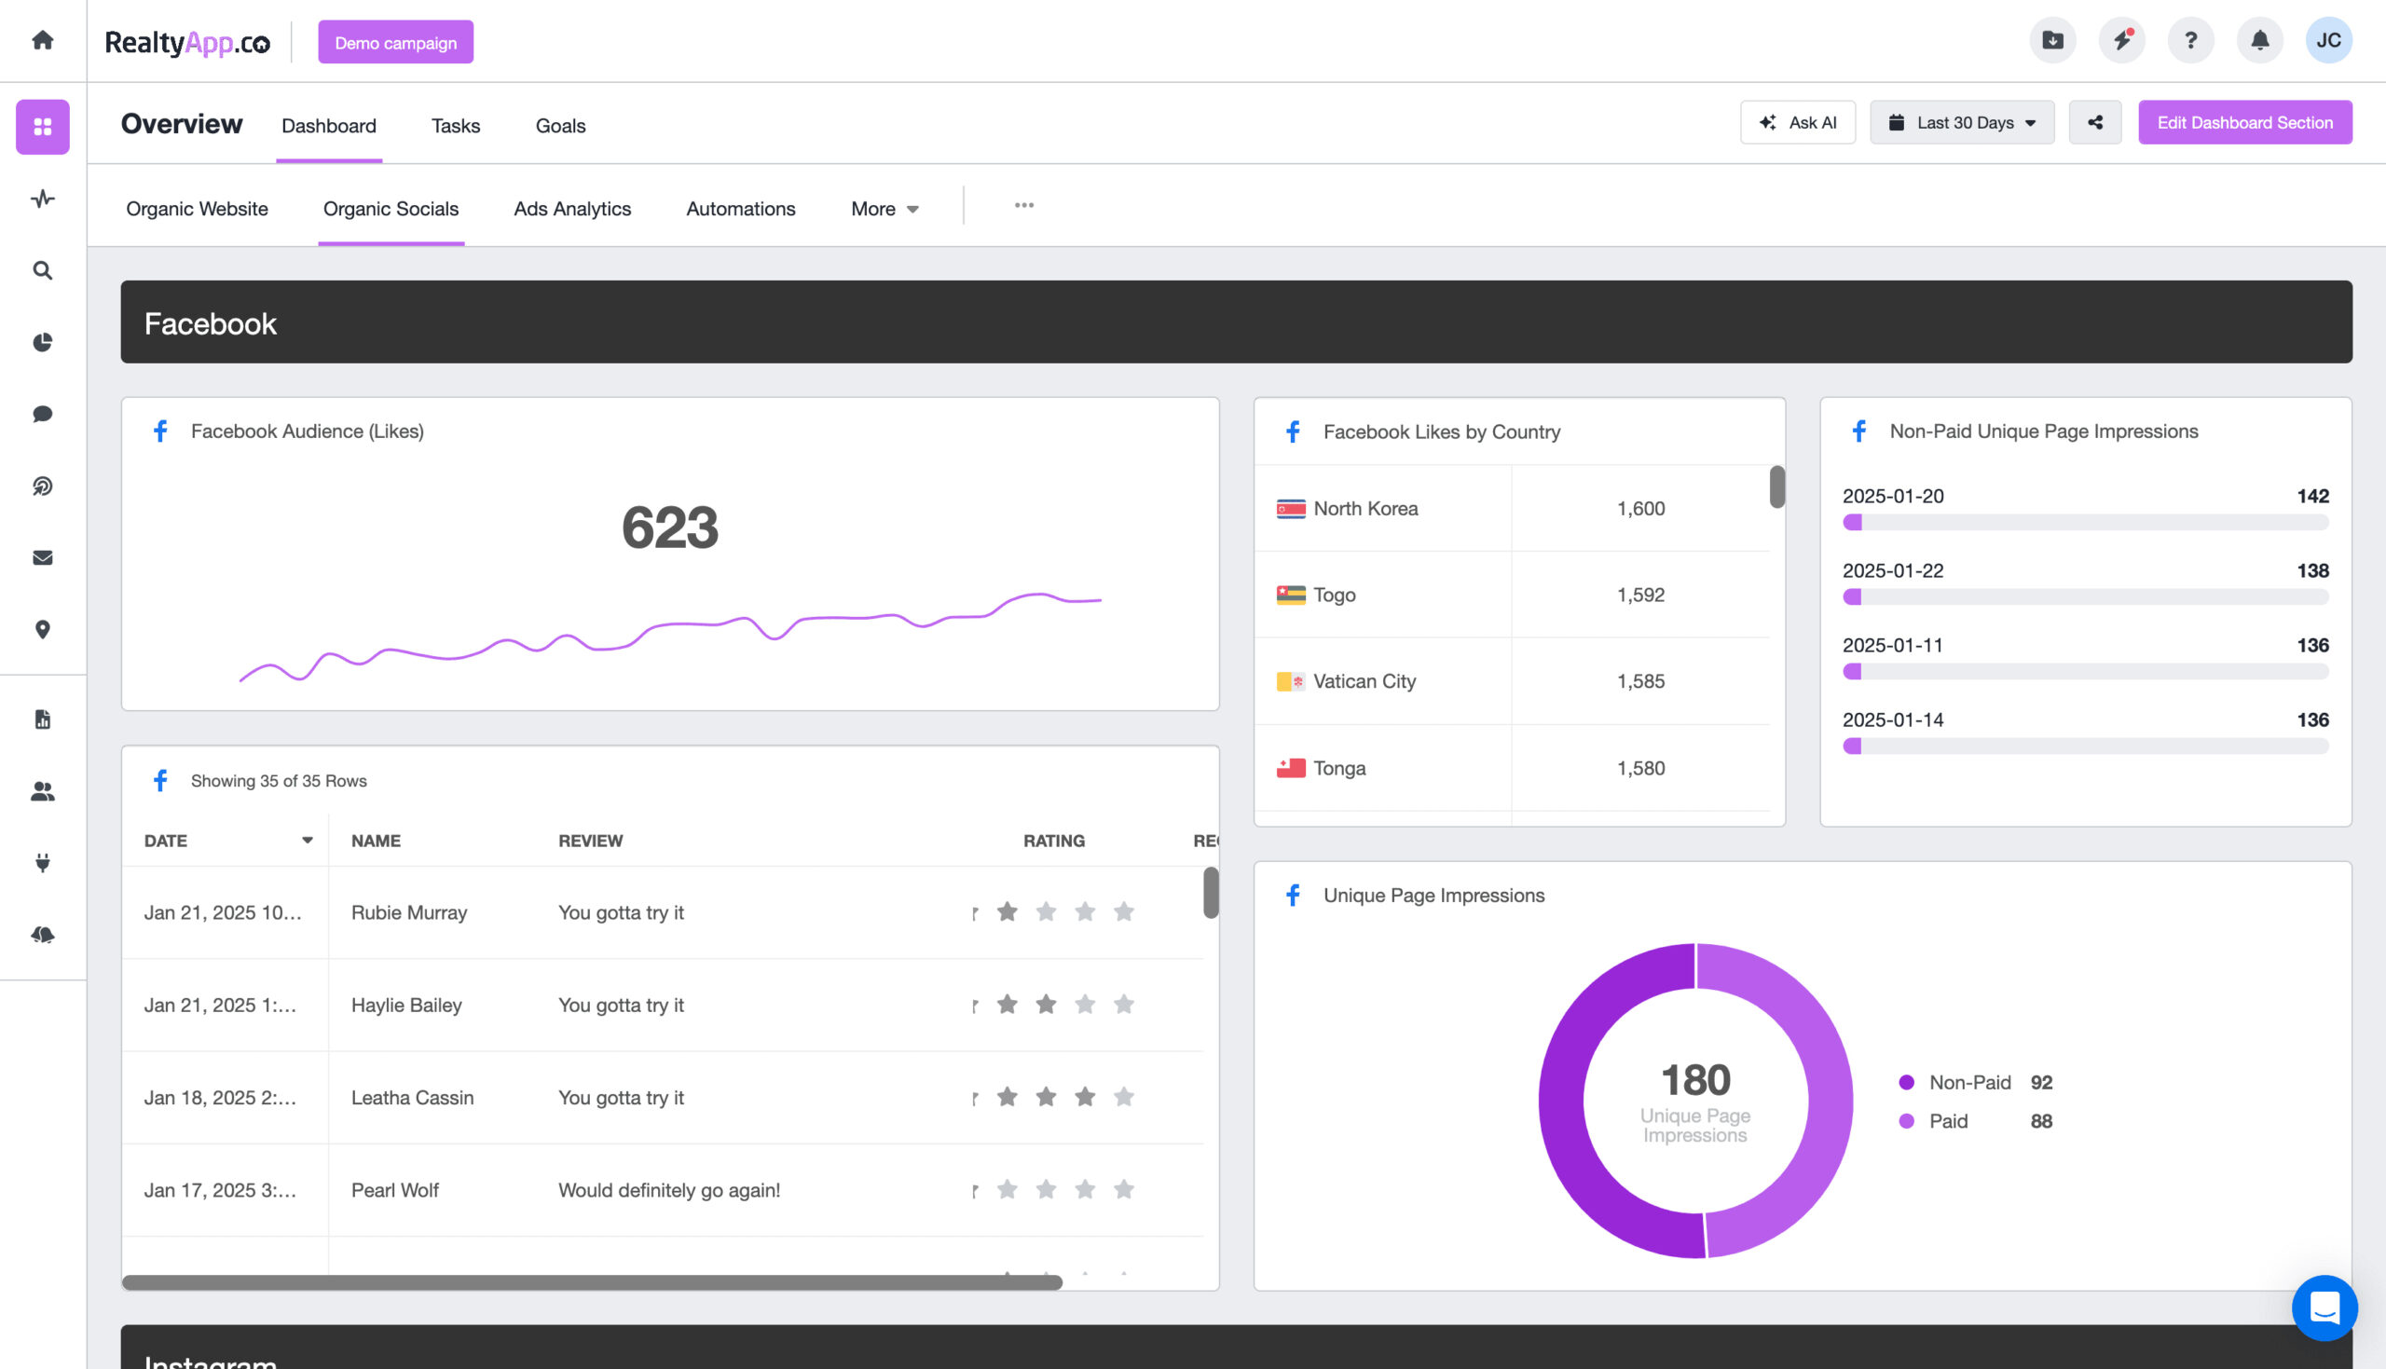Open the chat bubble icon in sidebar

coord(42,414)
